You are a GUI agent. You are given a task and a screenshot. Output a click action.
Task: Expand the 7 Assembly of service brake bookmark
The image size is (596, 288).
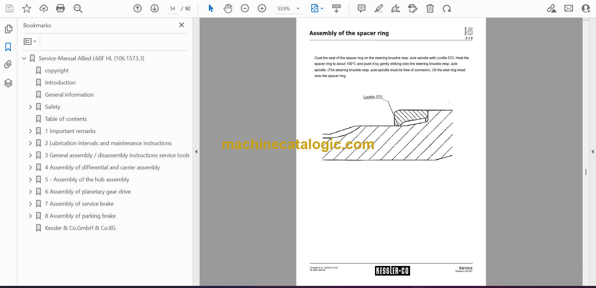pos(30,204)
